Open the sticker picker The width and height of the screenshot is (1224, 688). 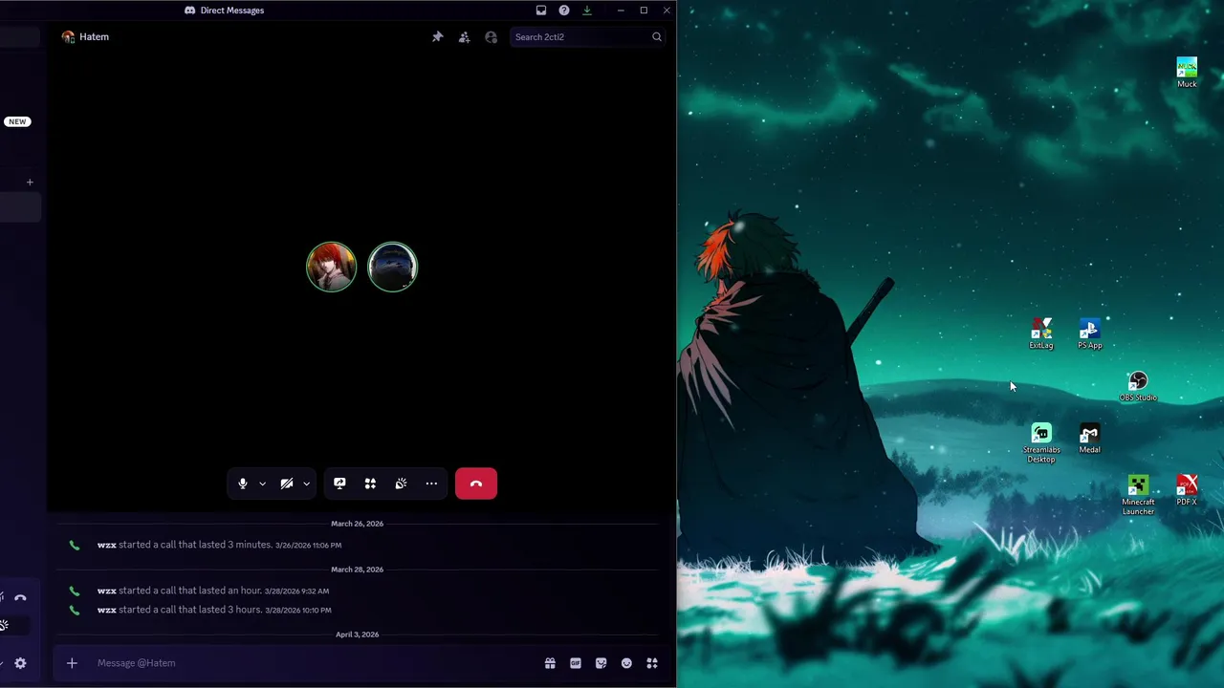coord(601,663)
